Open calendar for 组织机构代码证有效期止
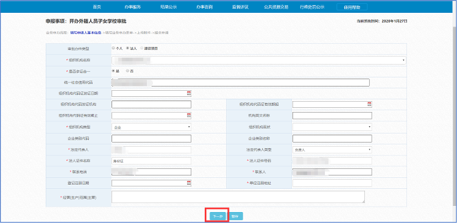 188,115
